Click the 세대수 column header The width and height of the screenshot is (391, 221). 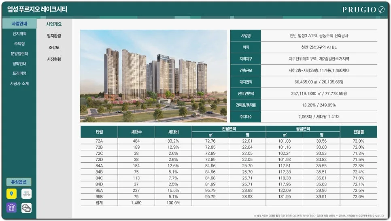(136, 132)
